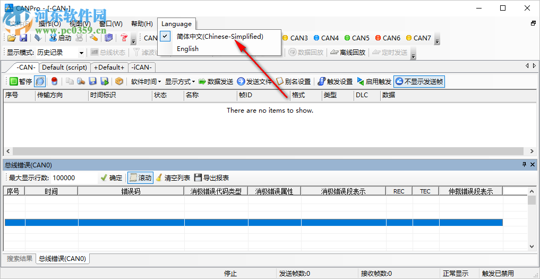Click the 暂停 pause button
Image resolution: width=540 pixels, height=279 pixels.
tap(21, 81)
